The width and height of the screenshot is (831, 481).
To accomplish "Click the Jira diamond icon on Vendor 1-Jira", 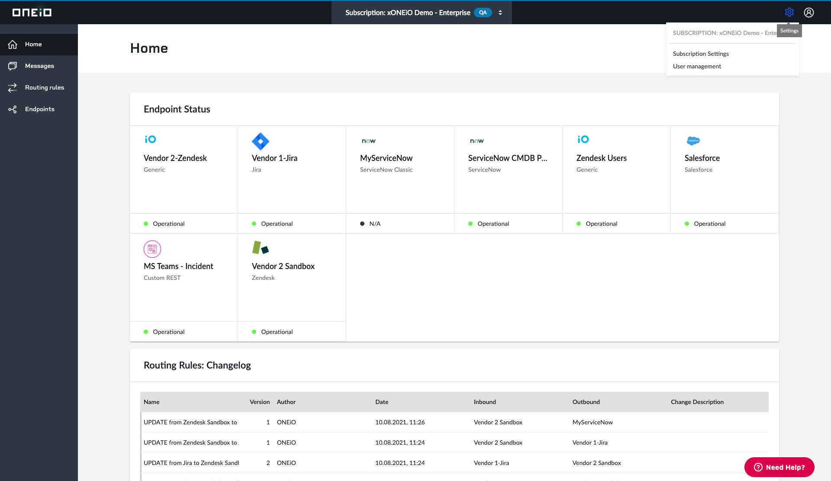I will coord(261,141).
